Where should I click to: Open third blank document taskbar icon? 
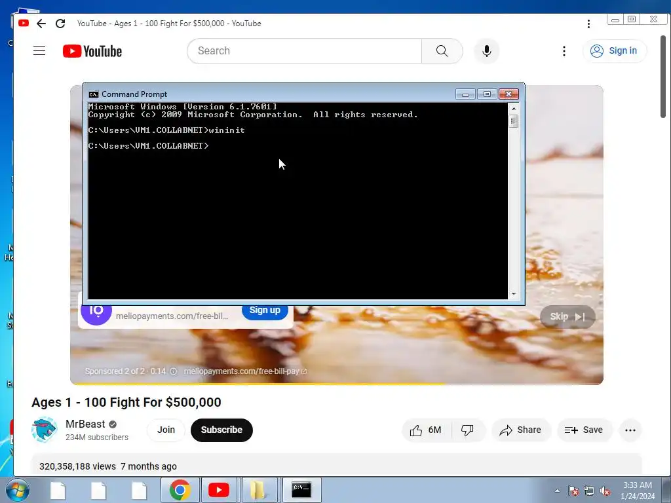coord(139,490)
